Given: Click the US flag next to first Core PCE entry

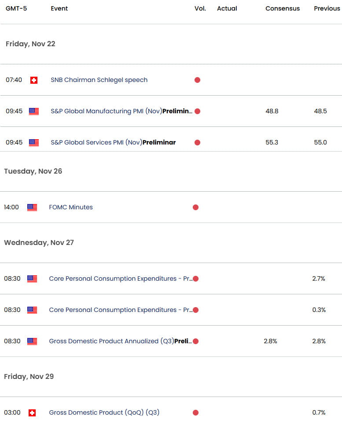Looking at the screenshot, I should click(32, 278).
